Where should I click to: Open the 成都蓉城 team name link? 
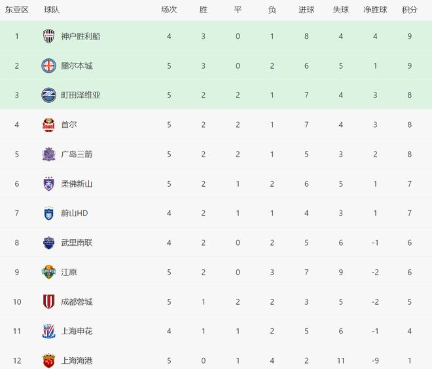tap(76, 301)
